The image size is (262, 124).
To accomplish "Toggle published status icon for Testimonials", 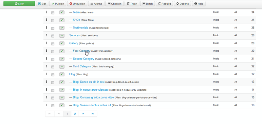I will click(62, 28).
